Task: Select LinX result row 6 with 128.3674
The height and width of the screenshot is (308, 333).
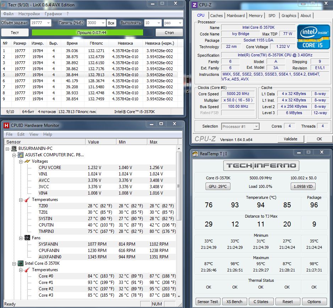Action: 89,81
